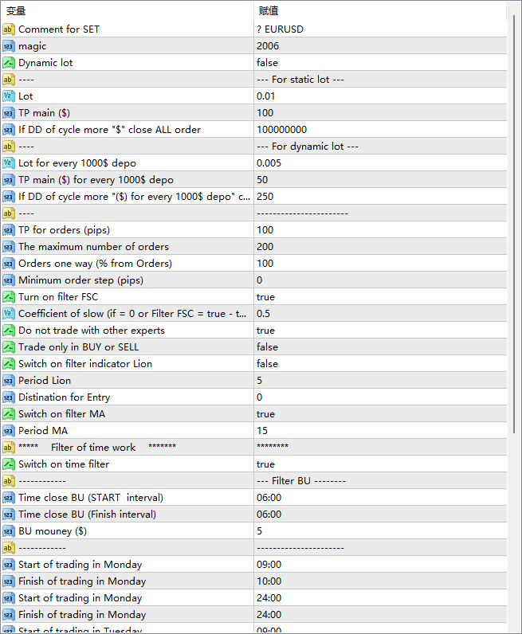Screen dimensions: 522x634
Task: Click the integer icon next to Period Lion
Action: pyautogui.click(x=9, y=381)
